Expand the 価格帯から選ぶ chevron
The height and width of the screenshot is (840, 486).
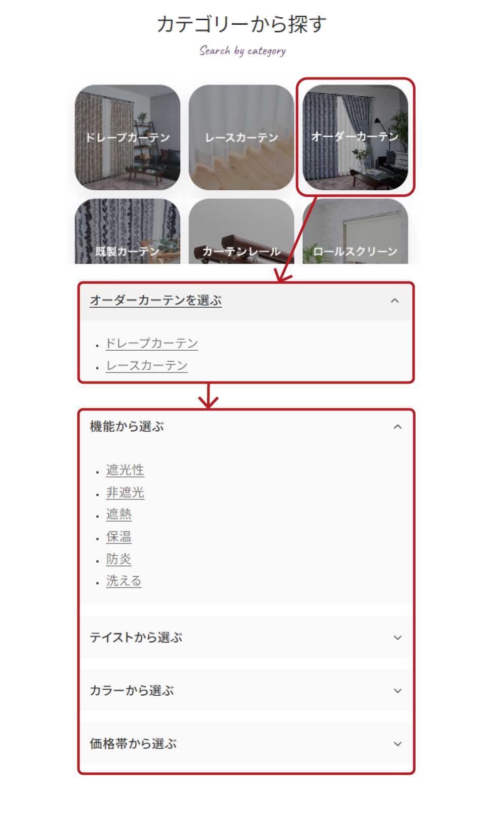click(398, 744)
